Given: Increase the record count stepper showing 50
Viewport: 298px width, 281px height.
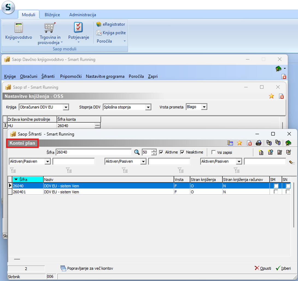Looking at the screenshot, I should click(x=154, y=151).
